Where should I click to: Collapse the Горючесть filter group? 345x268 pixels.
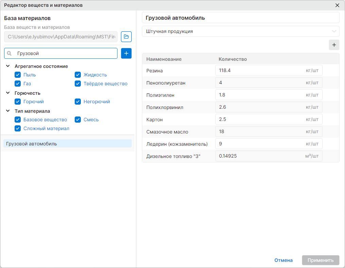click(8, 93)
